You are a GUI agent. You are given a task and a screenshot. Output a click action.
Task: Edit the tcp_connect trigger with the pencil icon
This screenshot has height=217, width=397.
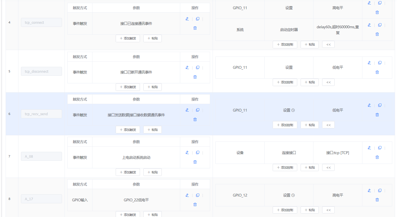[187, 19]
